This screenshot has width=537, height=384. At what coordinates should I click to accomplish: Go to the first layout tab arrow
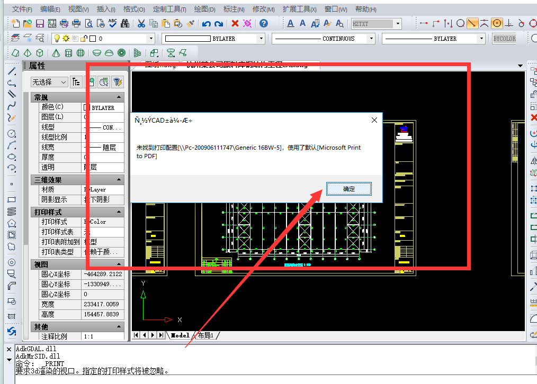click(x=136, y=335)
